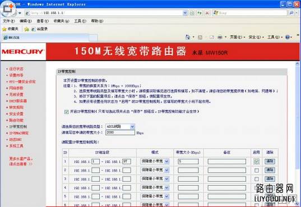The width and height of the screenshot is (301, 207).
Task: Toggle the 启用 checkbox in rule row 1
Action: tap(257, 161)
